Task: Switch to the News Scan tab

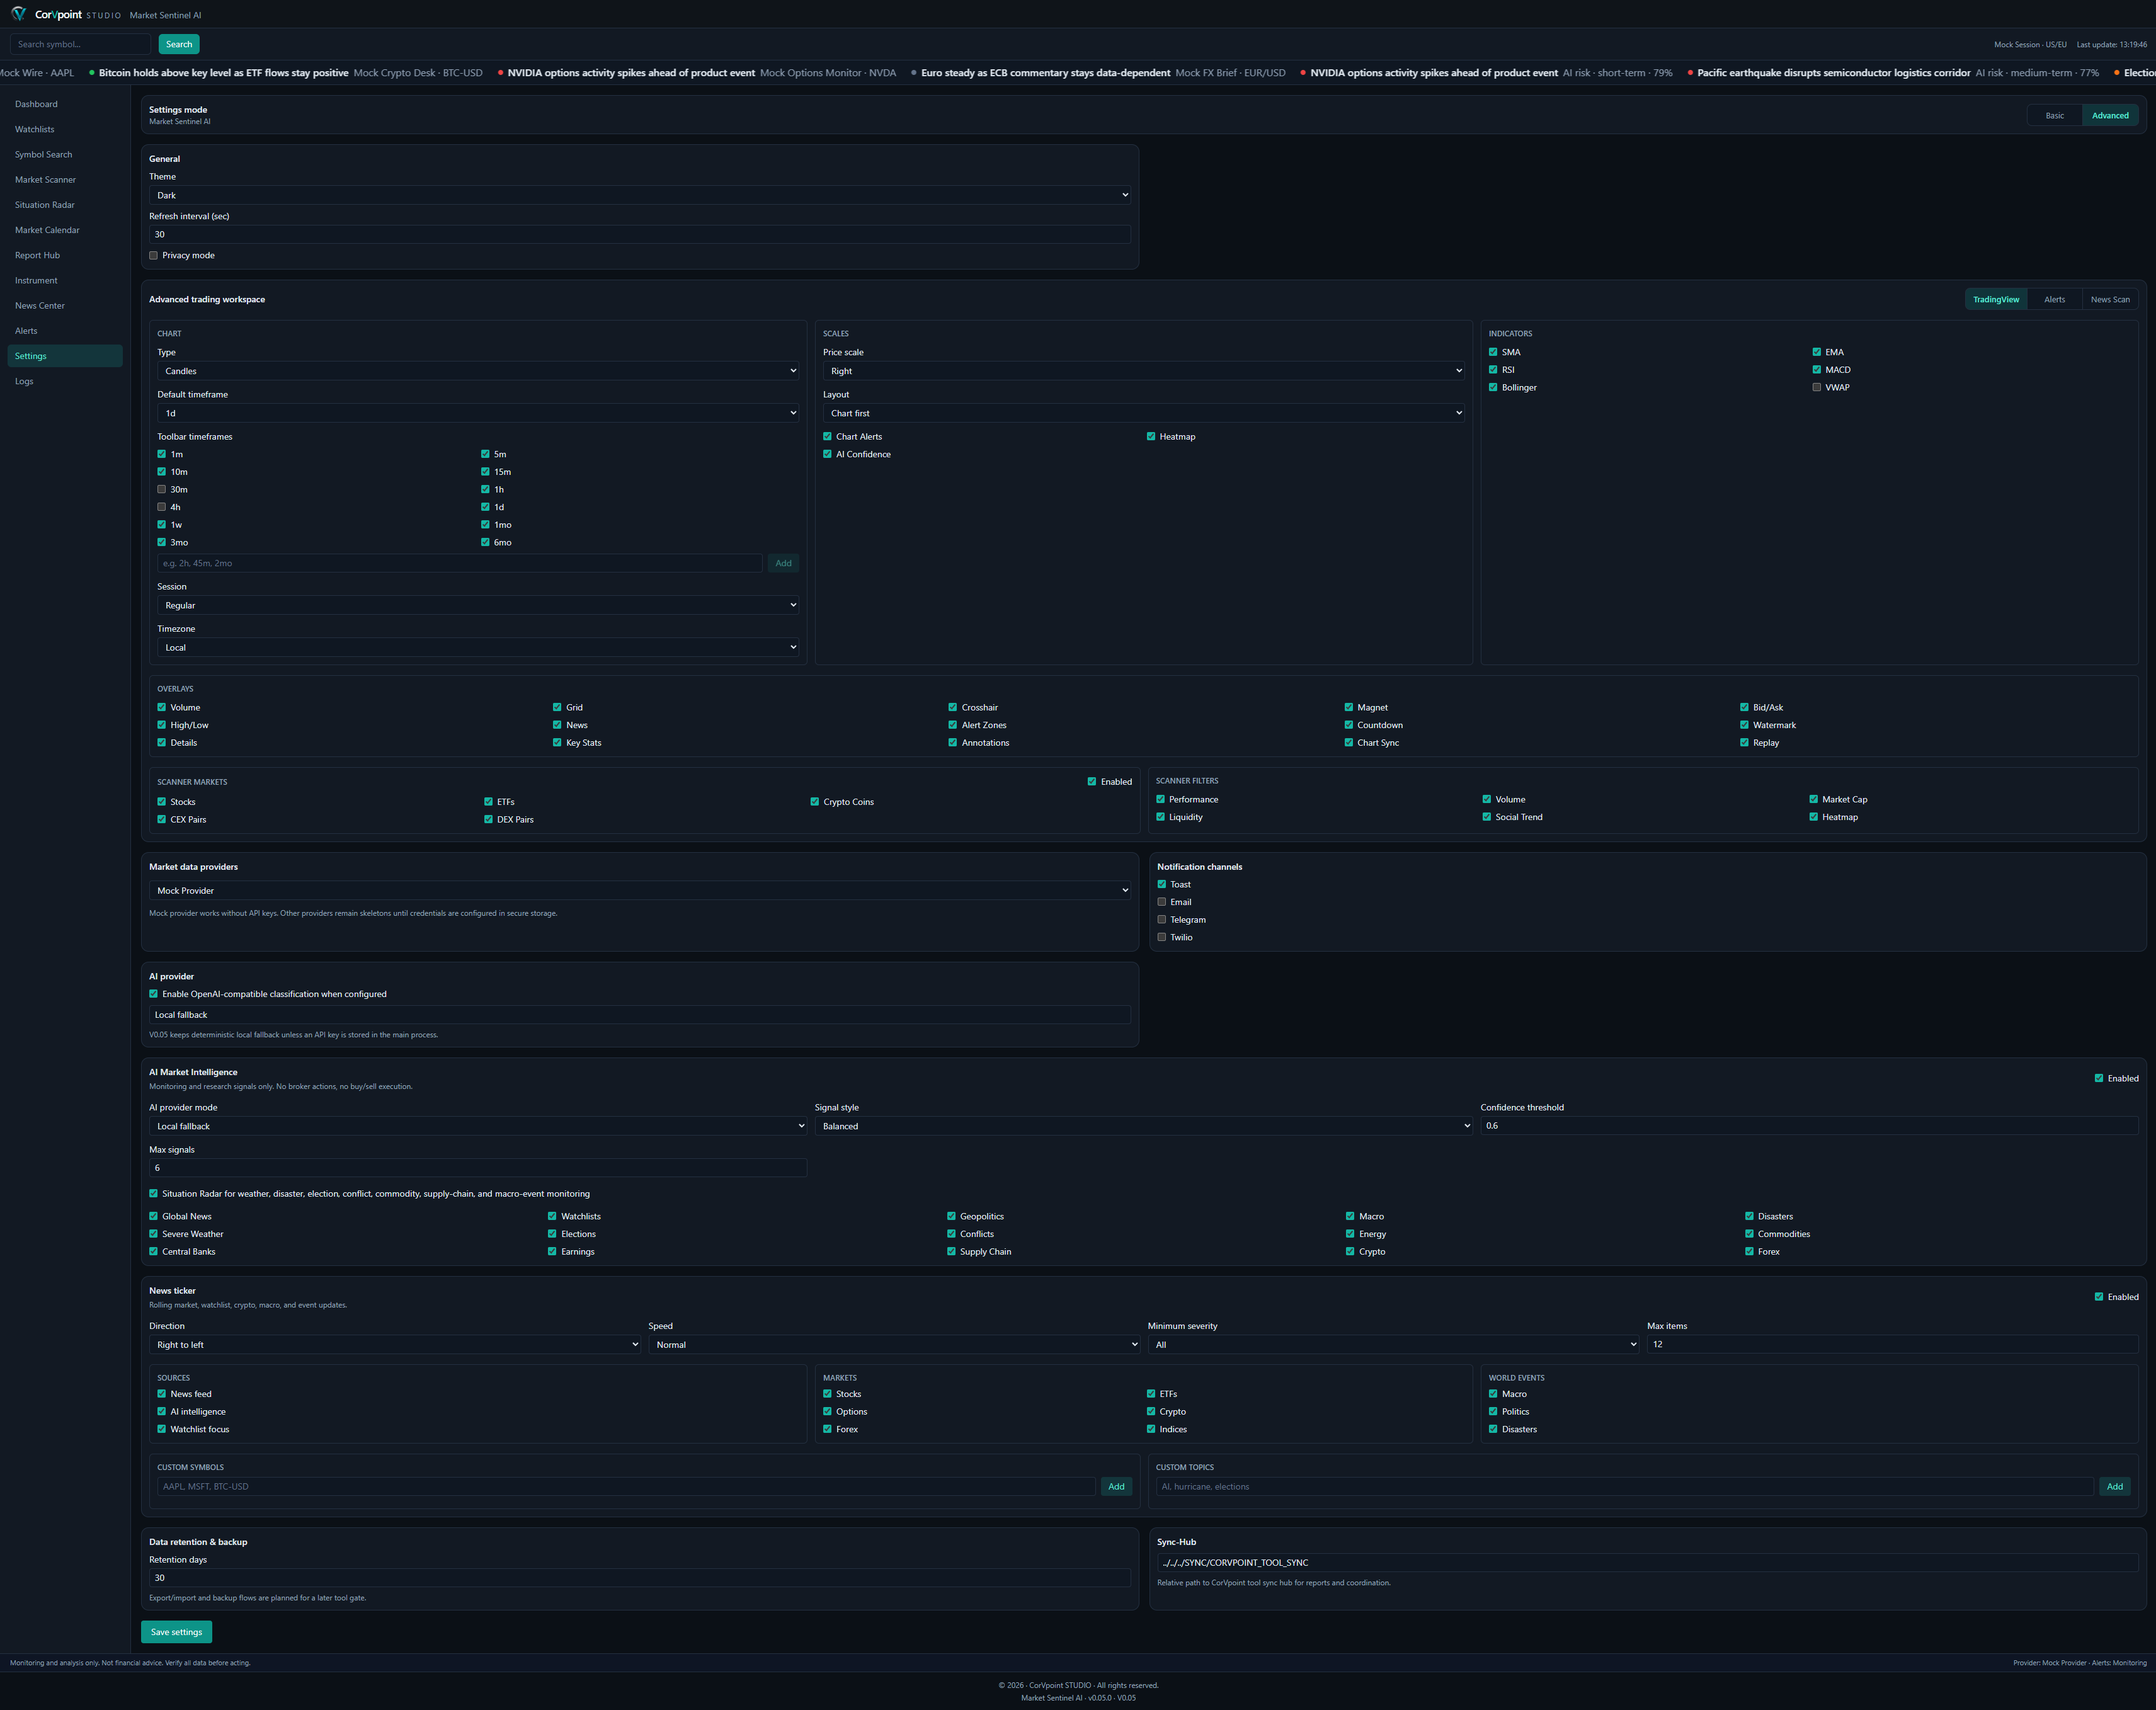Action: 2110,299
